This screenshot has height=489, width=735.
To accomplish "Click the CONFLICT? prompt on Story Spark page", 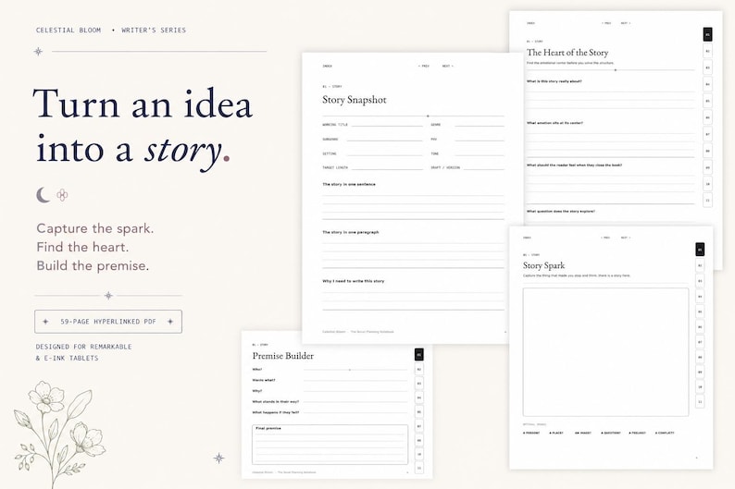I will pos(665,433).
